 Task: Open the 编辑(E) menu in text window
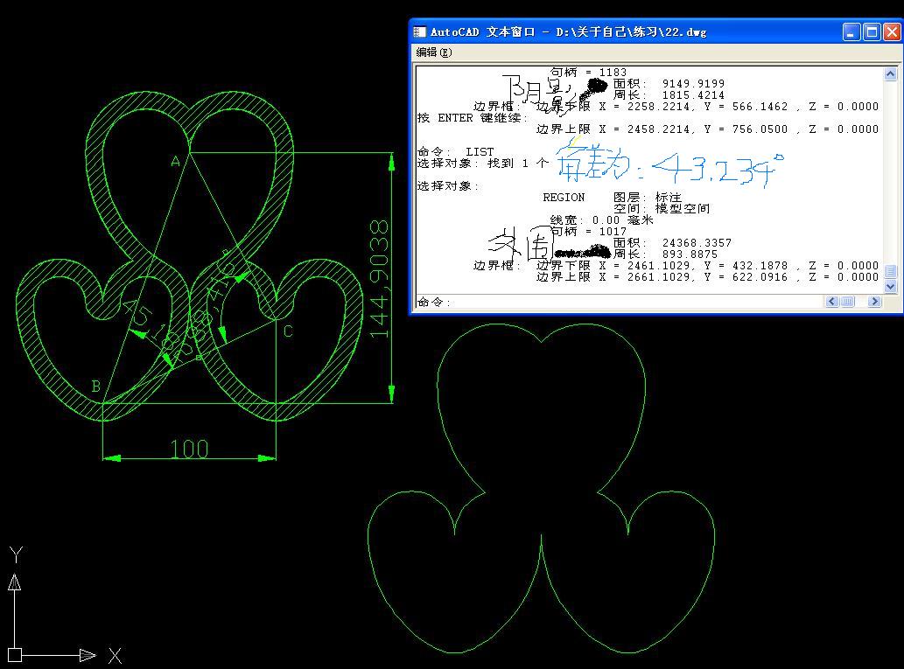433,52
